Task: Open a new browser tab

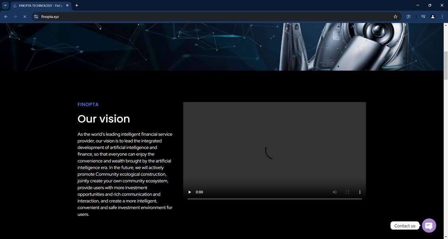Action: coord(76,6)
